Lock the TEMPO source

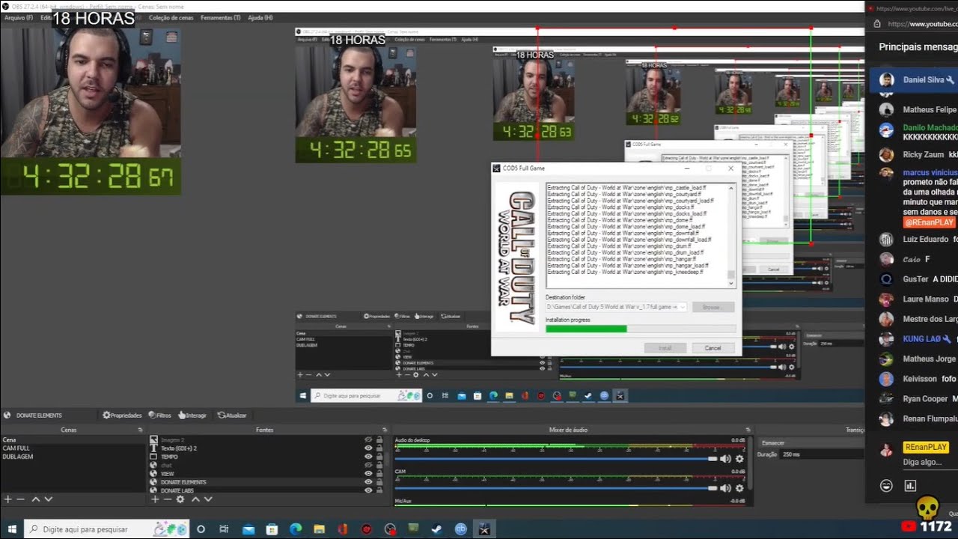[x=379, y=457]
